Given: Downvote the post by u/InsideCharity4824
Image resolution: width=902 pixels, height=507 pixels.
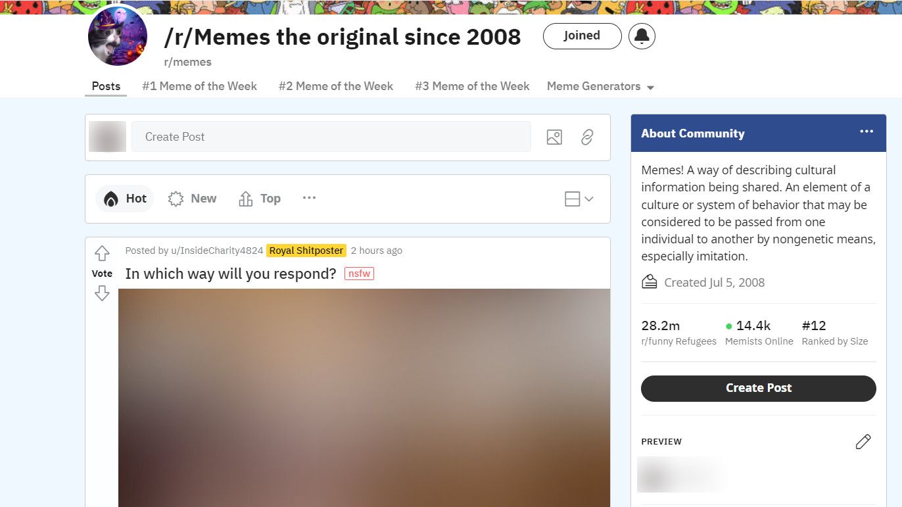Looking at the screenshot, I should (x=102, y=293).
